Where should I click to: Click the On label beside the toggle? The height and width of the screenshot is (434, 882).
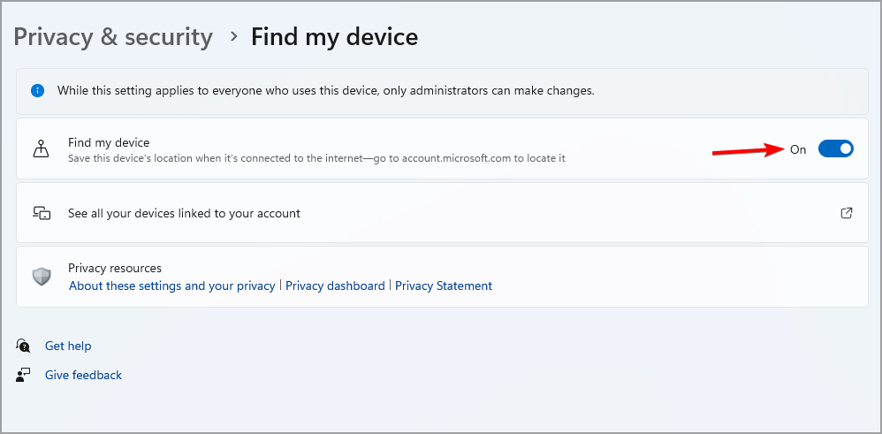coord(798,149)
